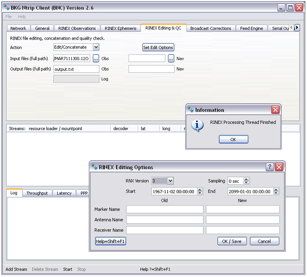Viewport: 307px width, 277px height.
Task: Click the Nav input file browse button
Action: (x=171, y=59)
